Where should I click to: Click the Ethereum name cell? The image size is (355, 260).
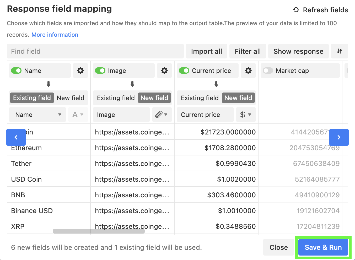coord(49,148)
